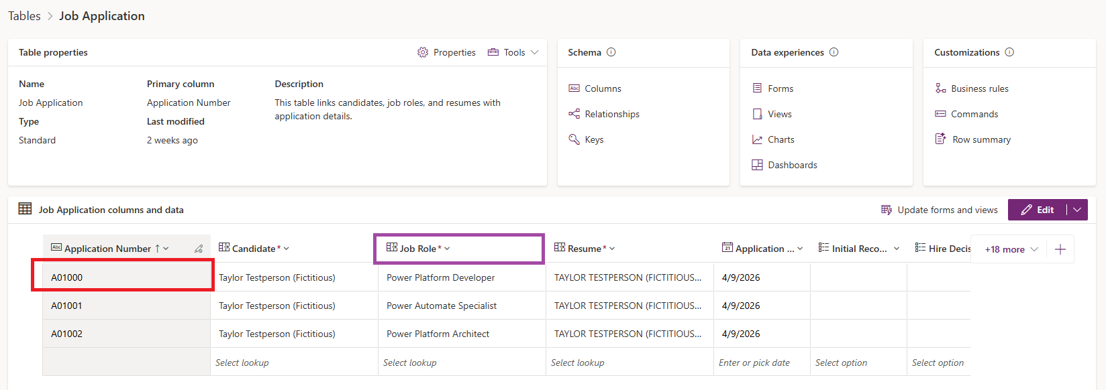Click the Schema info icon
This screenshot has width=1106, height=390.
click(611, 52)
